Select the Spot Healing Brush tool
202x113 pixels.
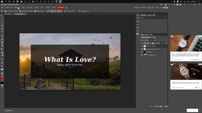(2, 36)
